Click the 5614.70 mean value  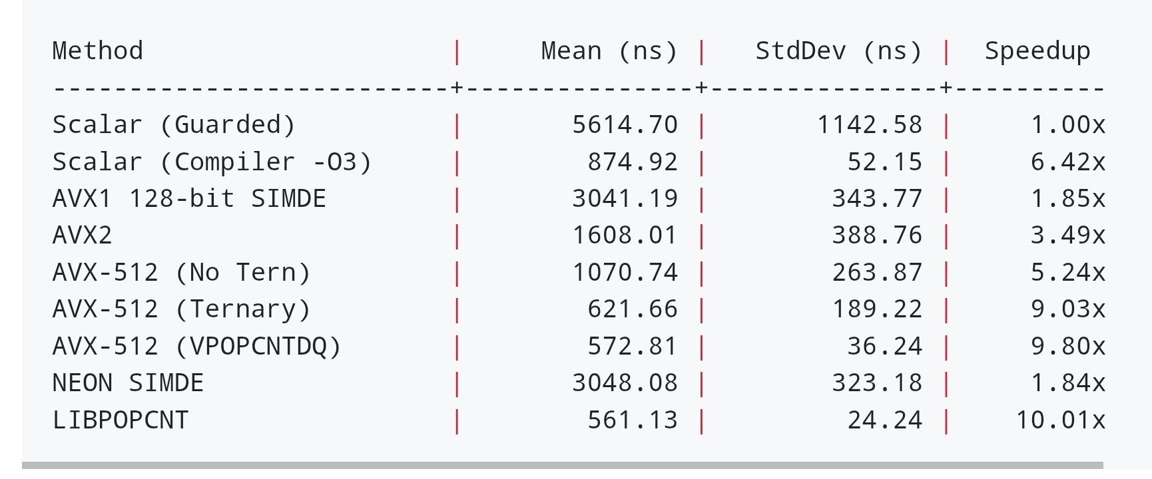click(625, 125)
